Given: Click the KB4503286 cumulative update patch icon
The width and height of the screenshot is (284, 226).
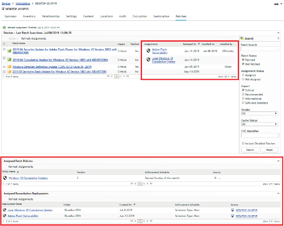Looking at the screenshot, I should (x=10, y=60).
